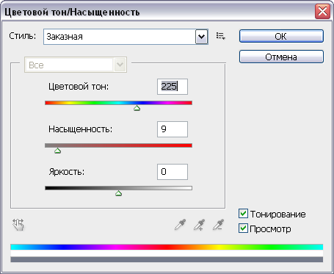Uncheck the Тонирование checkbox
Viewport: 334px width, 274px height.
click(243, 214)
